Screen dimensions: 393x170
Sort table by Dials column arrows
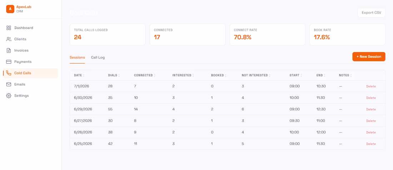119,75
